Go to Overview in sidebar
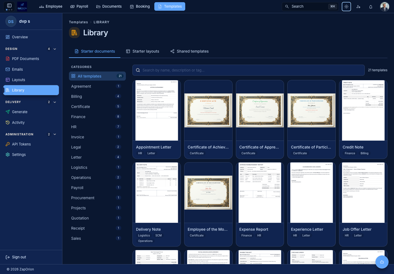This screenshot has width=394, height=274. [x=31, y=37]
